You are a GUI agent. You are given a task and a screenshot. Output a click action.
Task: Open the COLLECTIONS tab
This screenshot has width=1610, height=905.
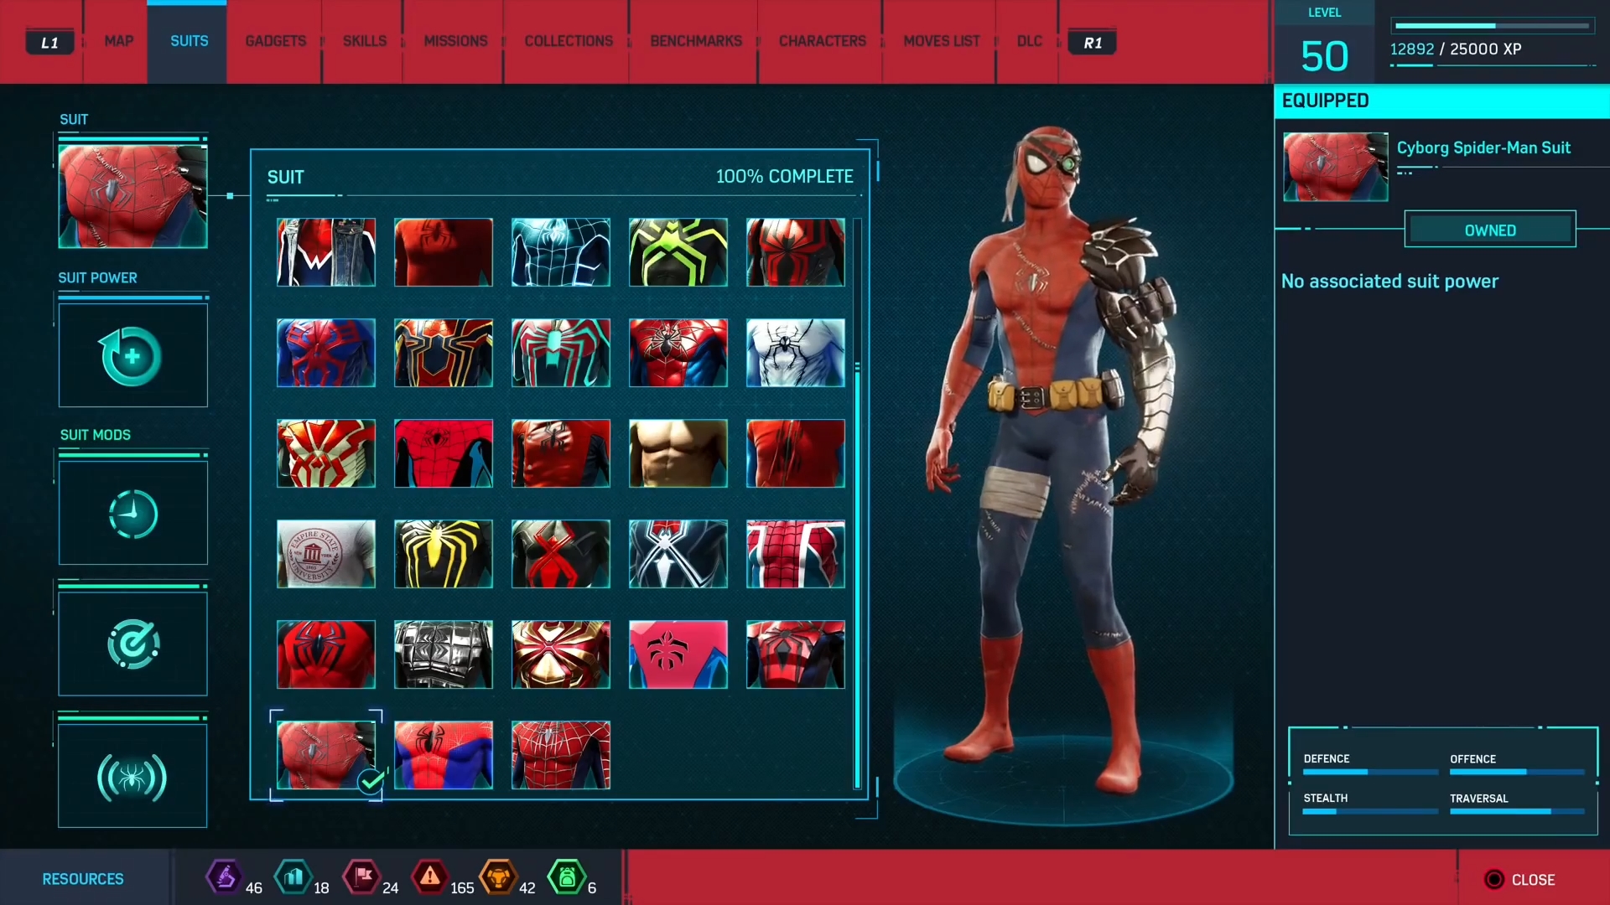(569, 41)
